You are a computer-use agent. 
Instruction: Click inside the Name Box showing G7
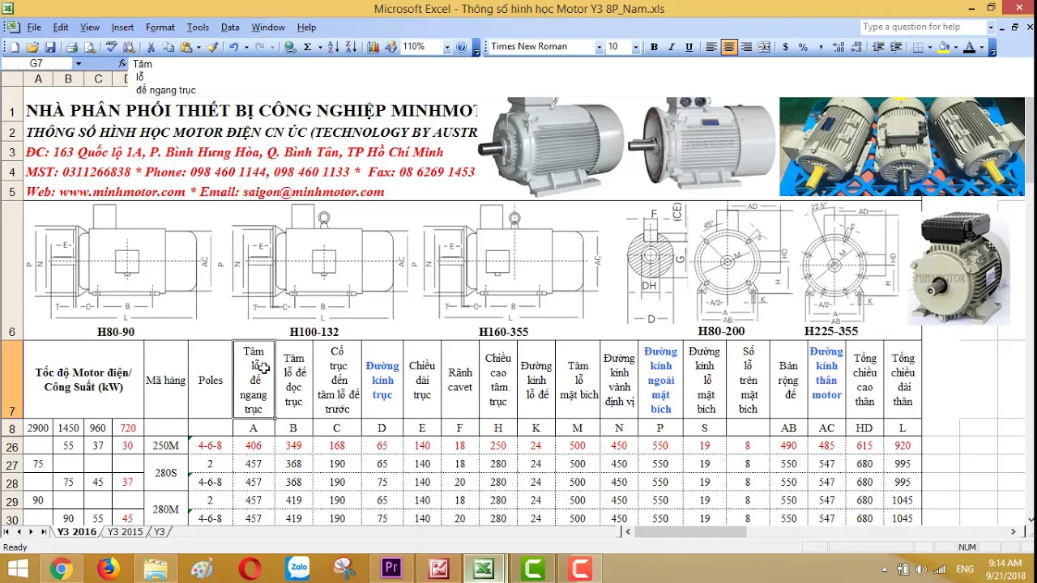(x=36, y=63)
